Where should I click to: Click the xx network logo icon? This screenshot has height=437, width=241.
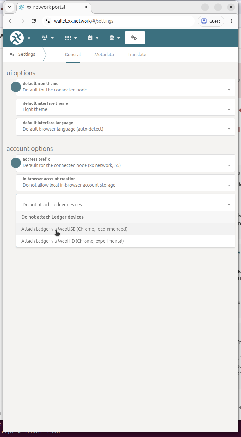tap(17, 38)
